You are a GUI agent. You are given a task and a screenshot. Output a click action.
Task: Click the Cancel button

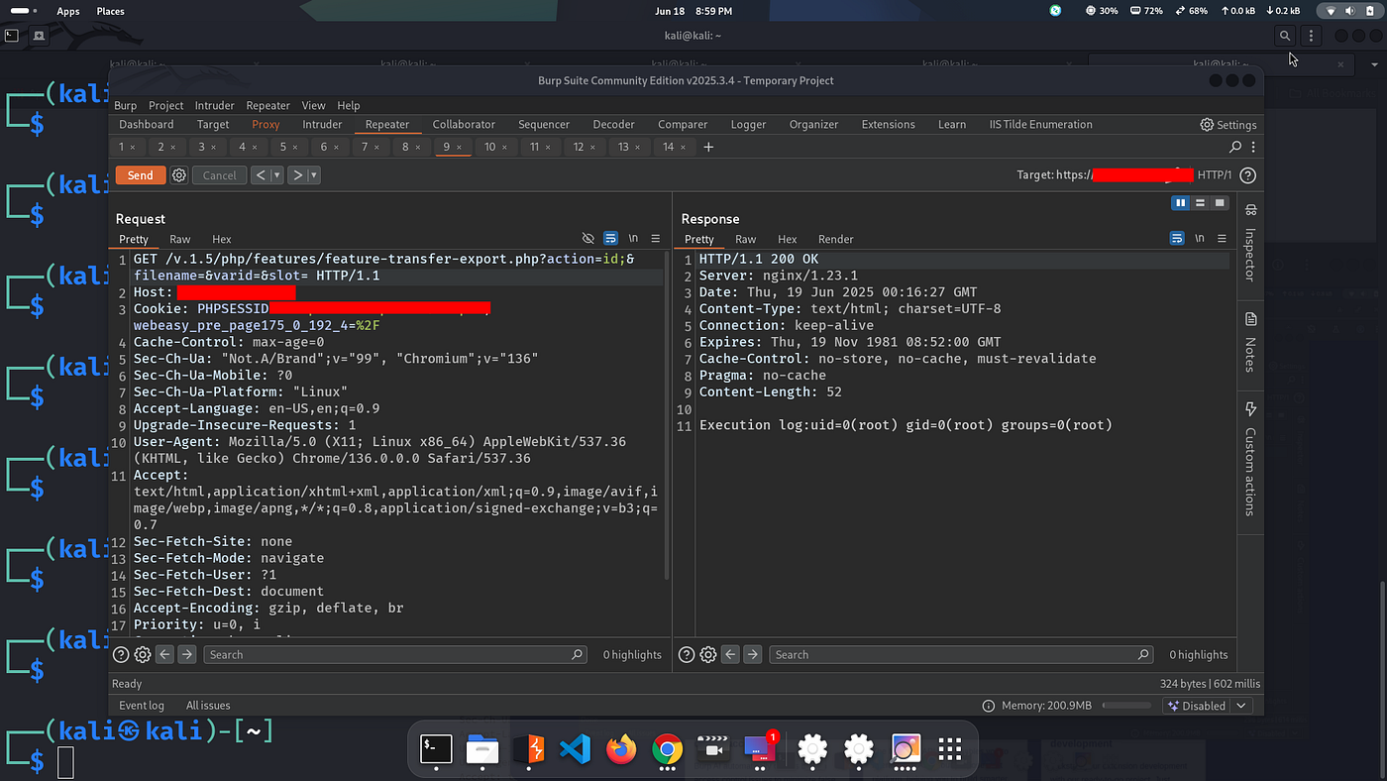pos(220,175)
